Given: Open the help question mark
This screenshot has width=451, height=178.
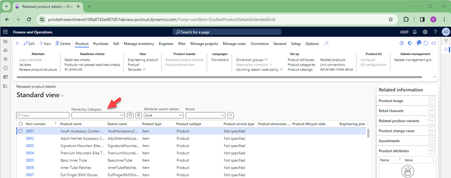Looking at the screenshot, I should coord(435,32).
